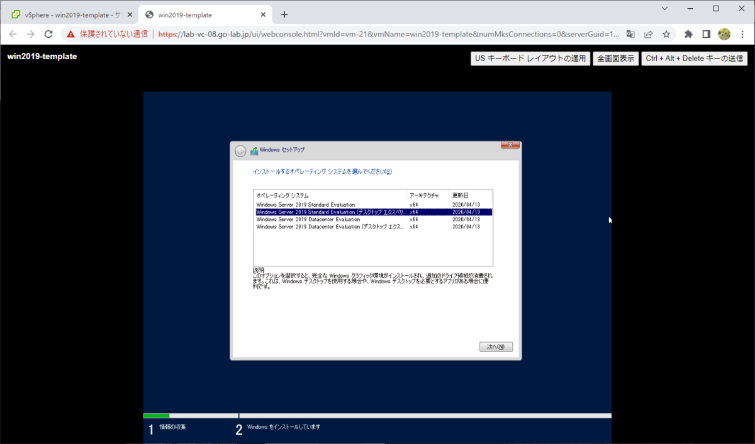
Task: Open the Chrome three-dot menu
Action: coord(742,34)
